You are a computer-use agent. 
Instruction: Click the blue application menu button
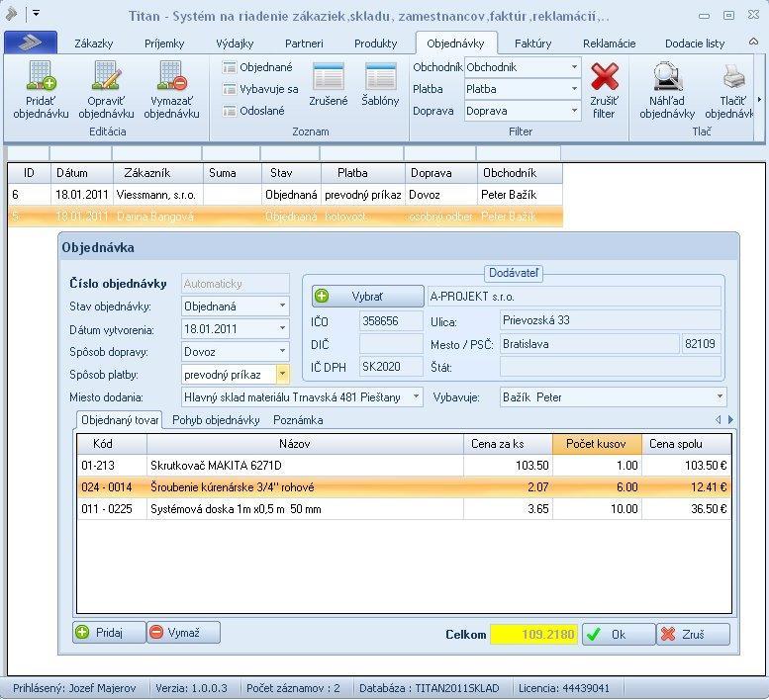point(31,43)
